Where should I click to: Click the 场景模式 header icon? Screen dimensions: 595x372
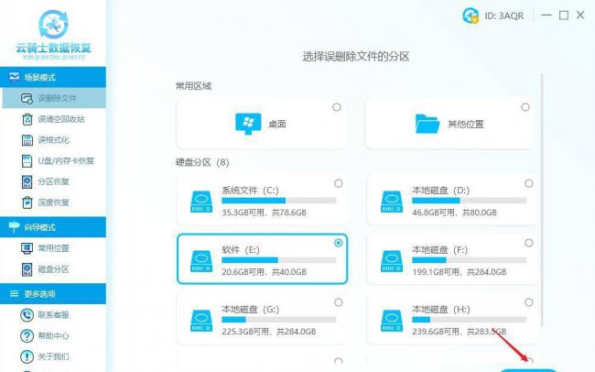tap(14, 77)
